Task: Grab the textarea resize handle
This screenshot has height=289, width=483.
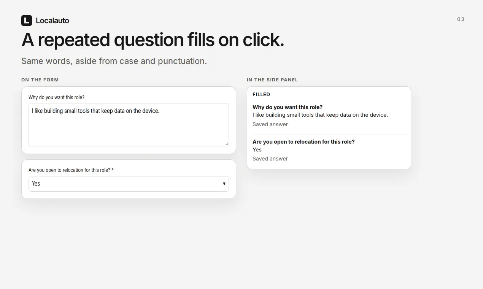Action: 227,144
